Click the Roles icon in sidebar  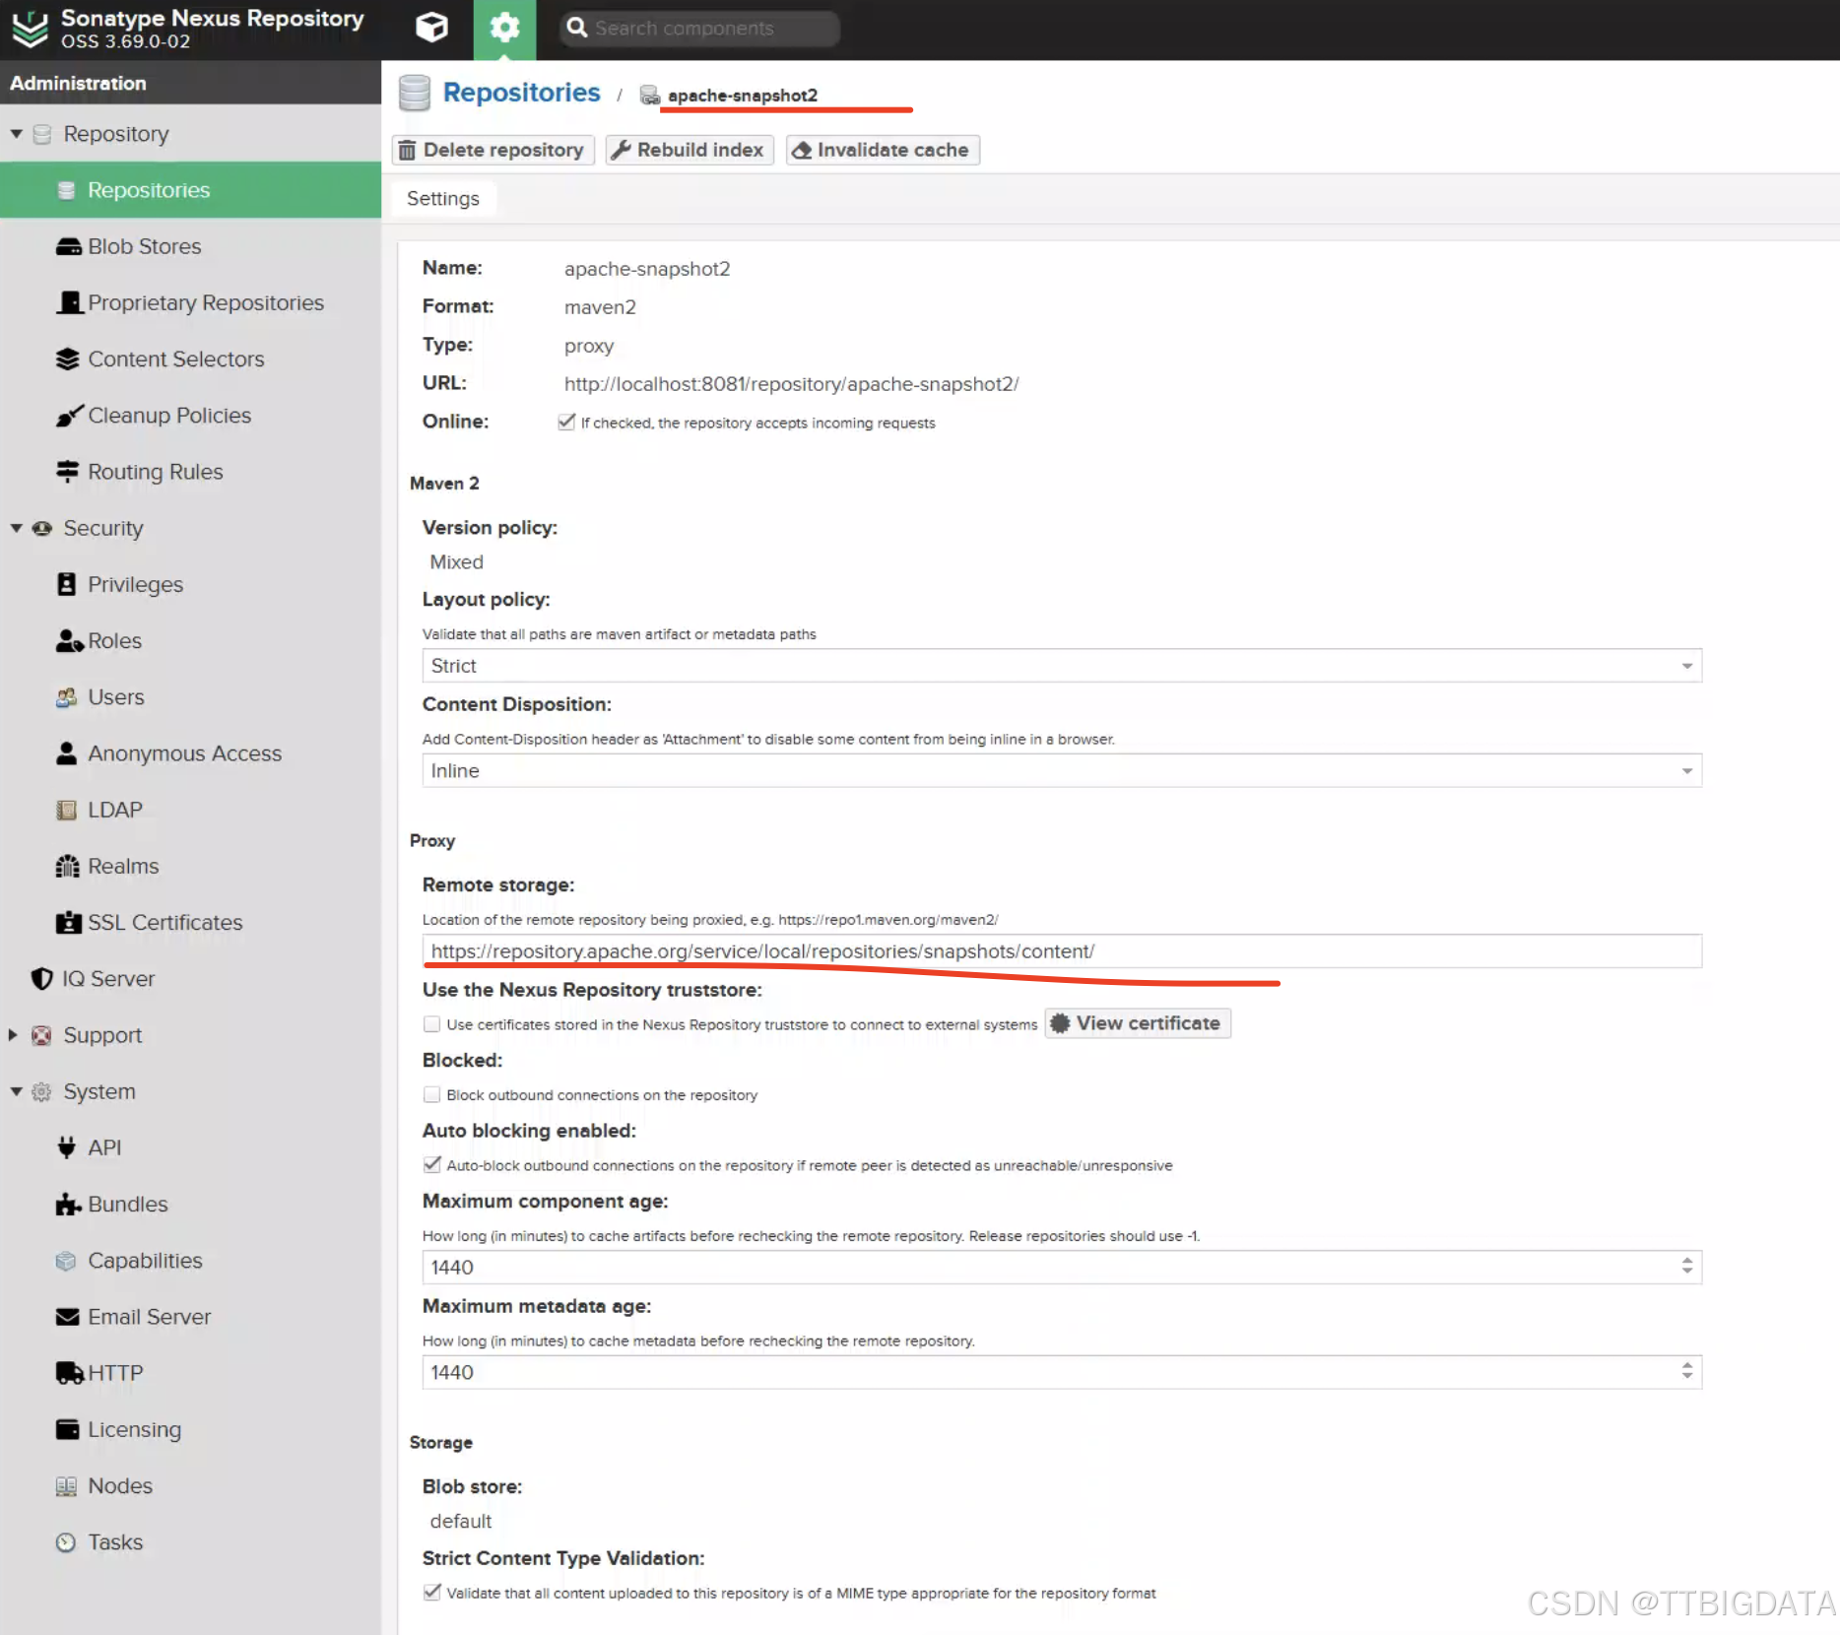tap(69, 641)
